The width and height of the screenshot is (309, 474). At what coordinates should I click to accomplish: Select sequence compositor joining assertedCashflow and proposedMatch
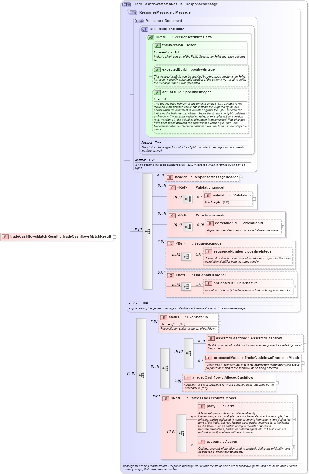point(189,353)
